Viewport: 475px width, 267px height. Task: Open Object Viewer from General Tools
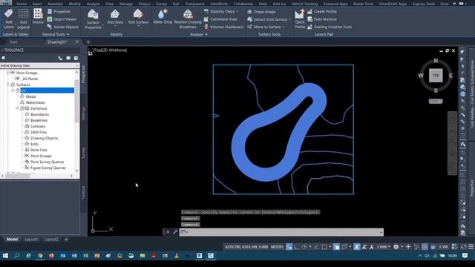tap(62, 19)
